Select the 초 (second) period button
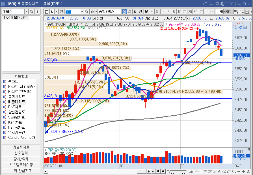 (x=152, y=12)
